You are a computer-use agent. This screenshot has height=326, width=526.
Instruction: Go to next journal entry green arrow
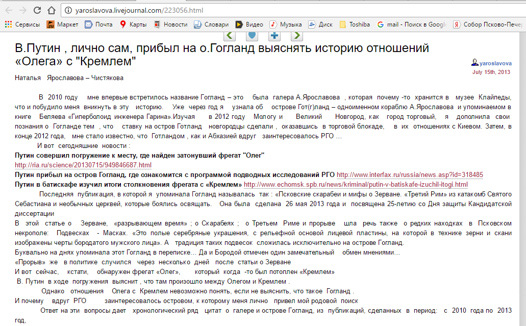pyautogui.click(x=296, y=36)
